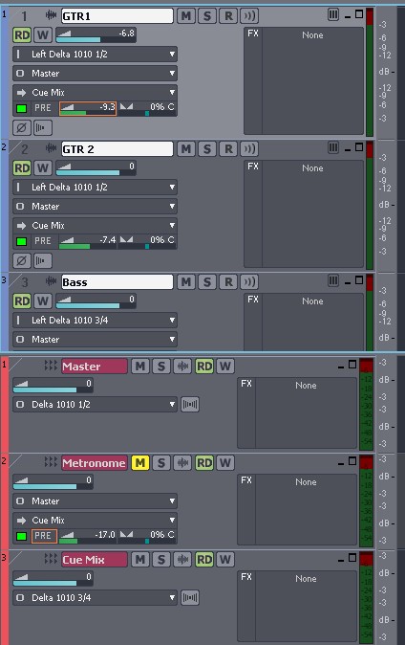
Task: Maximize the GTR 2 track strip
Action: pyautogui.click(x=359, y=147)
